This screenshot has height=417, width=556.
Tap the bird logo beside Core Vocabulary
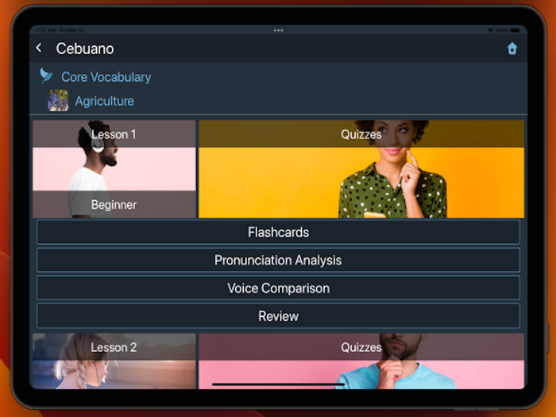pyautogui.click(x=46, y=75)
